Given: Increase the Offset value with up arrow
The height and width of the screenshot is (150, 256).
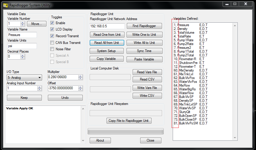Looking at the screenshot, I should pos(80,87).
